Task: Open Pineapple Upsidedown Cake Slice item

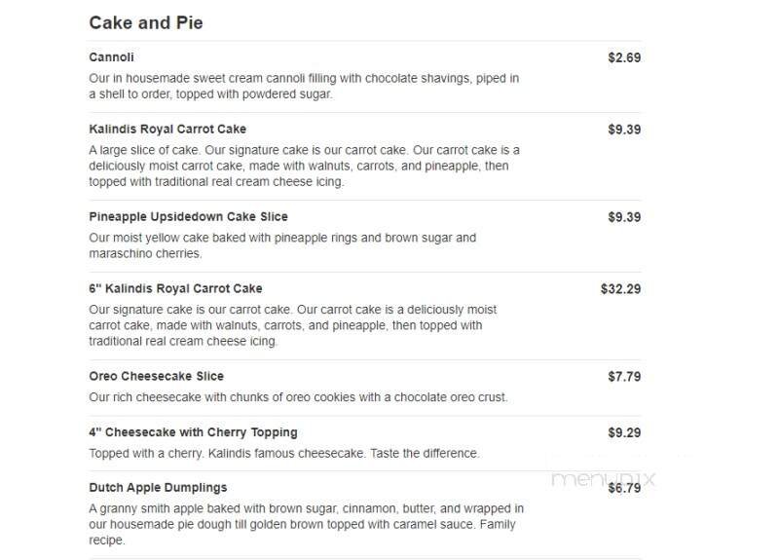Action: pyautogui.click(x=188, y=217)
